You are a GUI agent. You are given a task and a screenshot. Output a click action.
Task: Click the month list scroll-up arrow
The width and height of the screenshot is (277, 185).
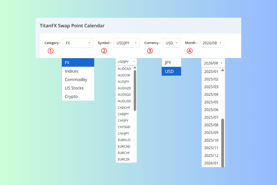pos(223,70)
